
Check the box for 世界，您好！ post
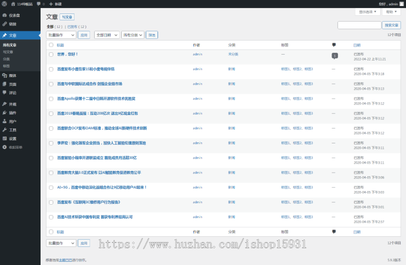(x=51, y=54)
